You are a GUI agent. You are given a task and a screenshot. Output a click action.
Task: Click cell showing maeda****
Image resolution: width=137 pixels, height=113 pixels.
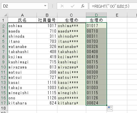(x=72, y=31)
